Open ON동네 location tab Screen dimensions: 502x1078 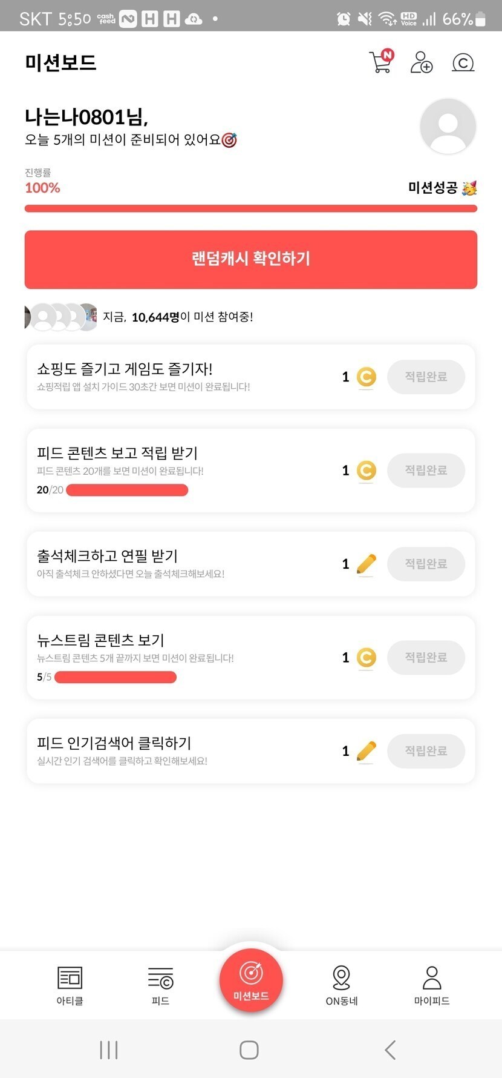point(342,985)
